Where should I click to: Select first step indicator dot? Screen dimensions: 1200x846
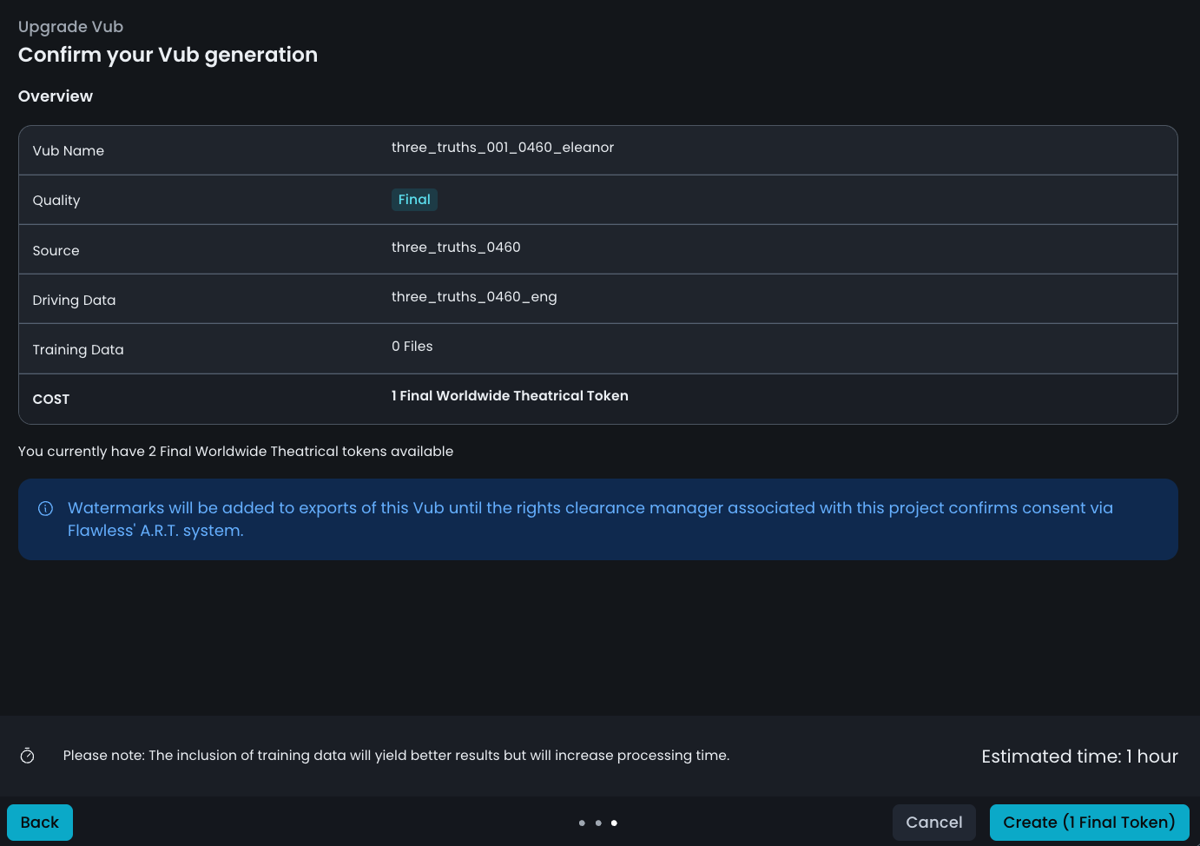[x=582, y=823]
